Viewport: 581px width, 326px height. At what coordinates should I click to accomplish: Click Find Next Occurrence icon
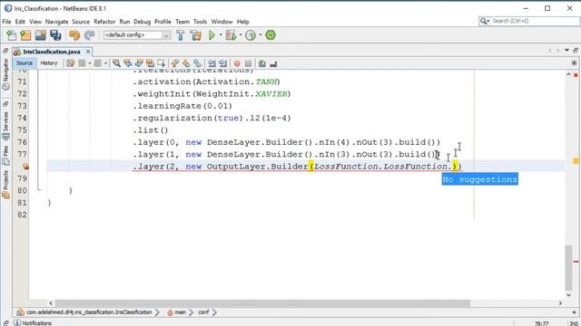[x=139, y=63]
